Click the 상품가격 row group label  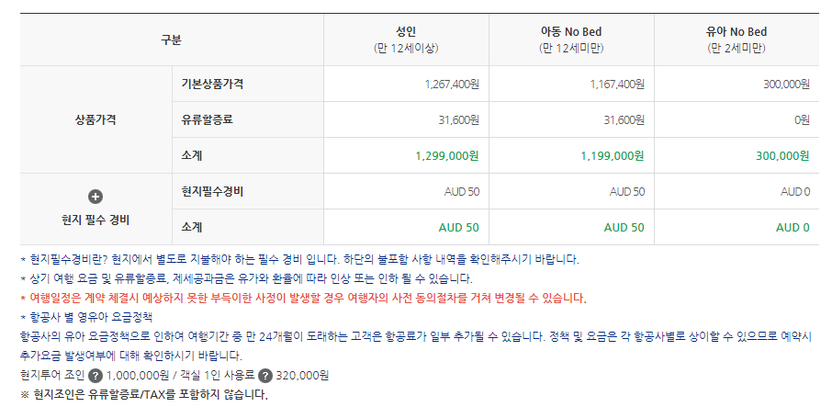point(96,119)
